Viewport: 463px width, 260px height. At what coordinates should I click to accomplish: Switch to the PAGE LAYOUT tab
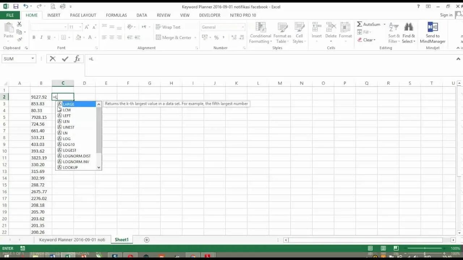point(83,15)
